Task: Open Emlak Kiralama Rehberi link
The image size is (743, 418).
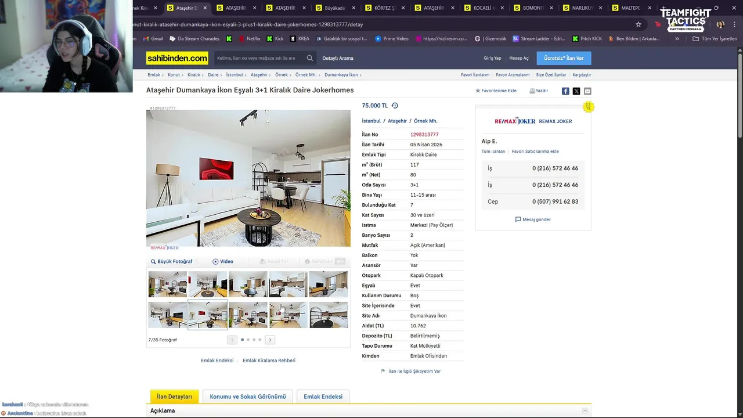Action: [x=269, y=361]
